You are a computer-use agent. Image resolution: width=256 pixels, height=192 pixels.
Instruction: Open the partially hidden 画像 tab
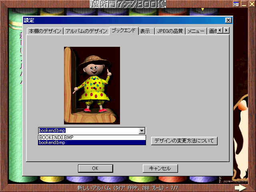pos(212,31)
